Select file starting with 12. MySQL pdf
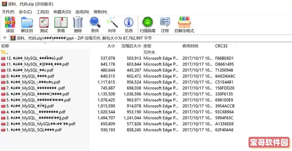 coord(118,58)
